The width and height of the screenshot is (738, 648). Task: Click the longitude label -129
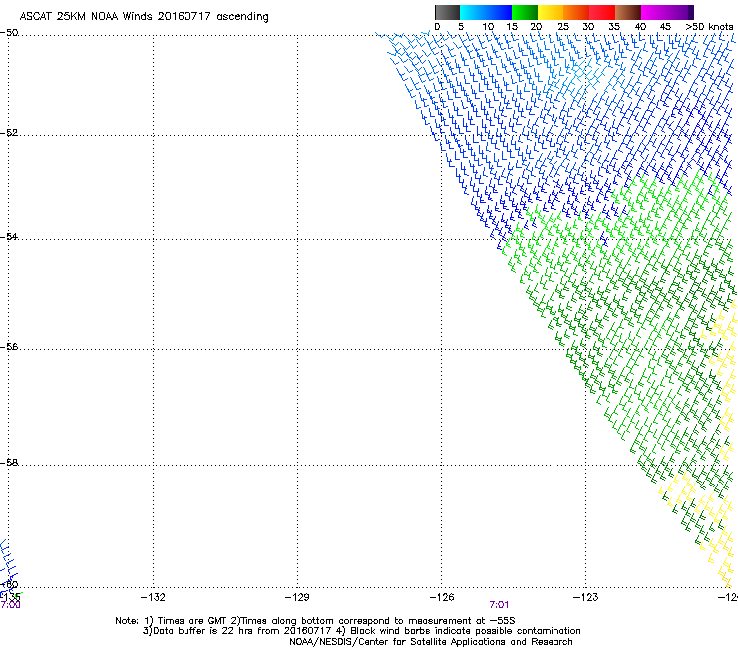click(297, 597)
